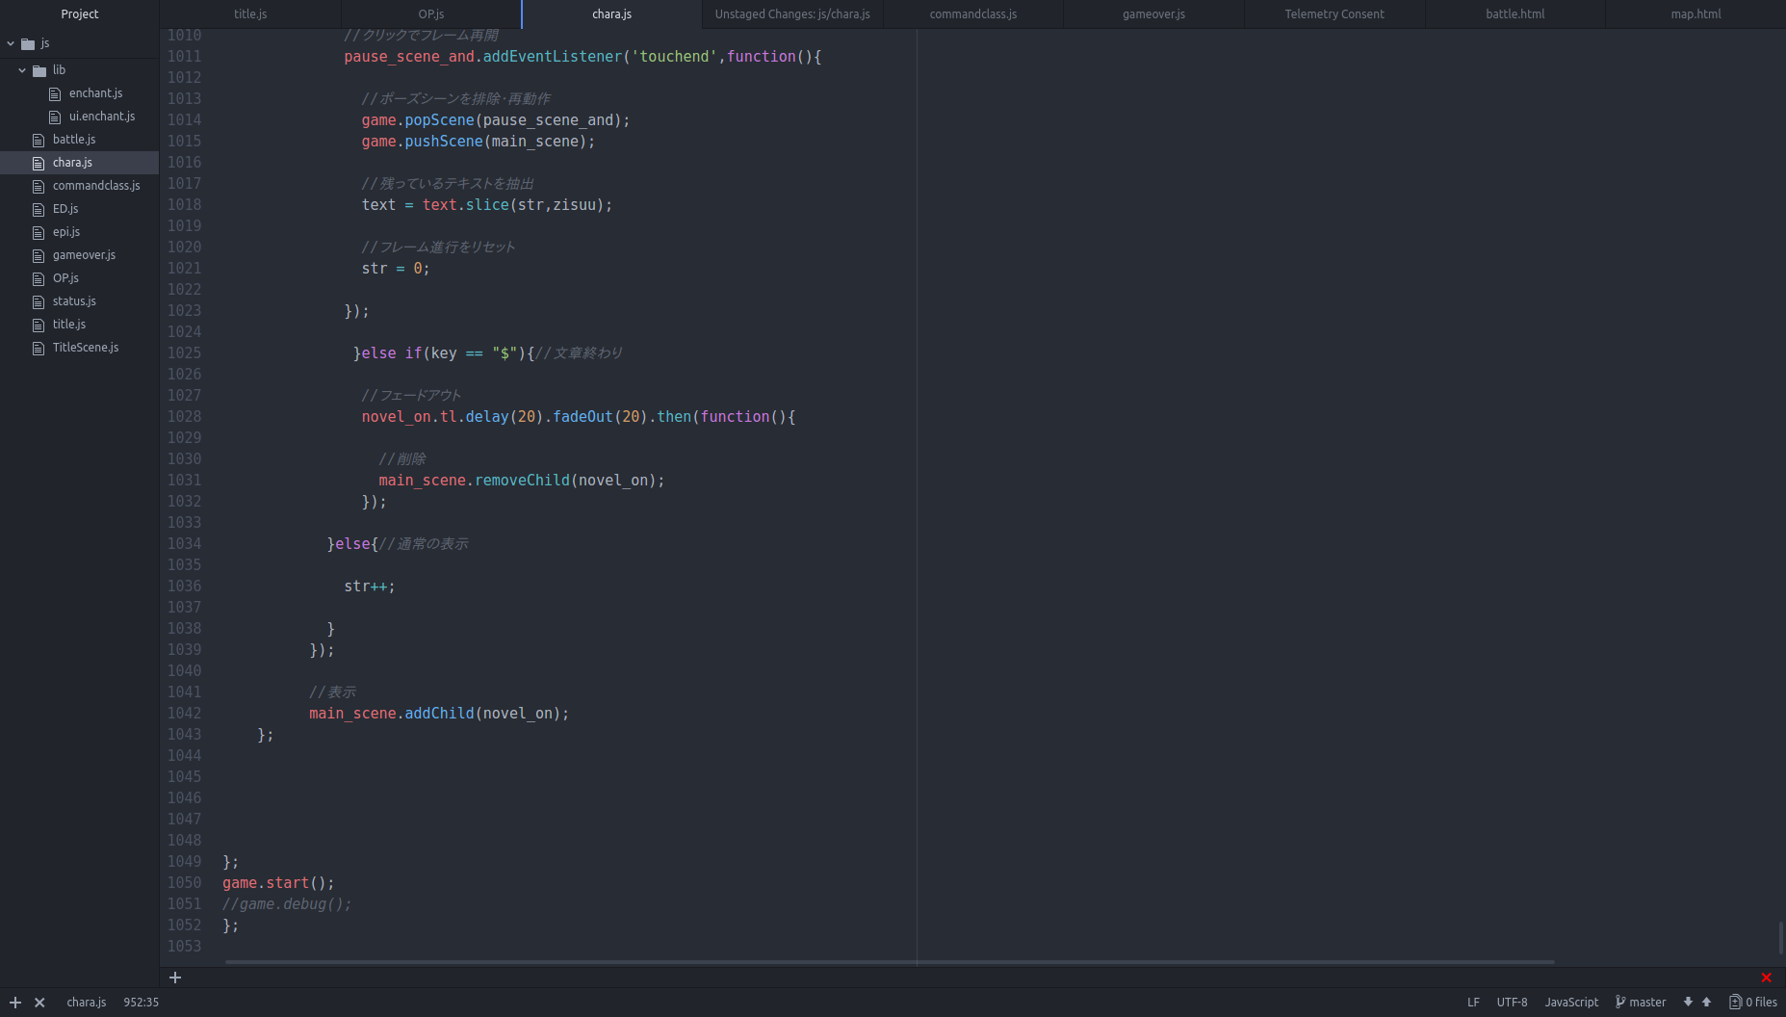Place cursor on line 1042 main_scene.addChild
The image size is (1786, 1017).
pyautogui.click(x=438, y=714)
